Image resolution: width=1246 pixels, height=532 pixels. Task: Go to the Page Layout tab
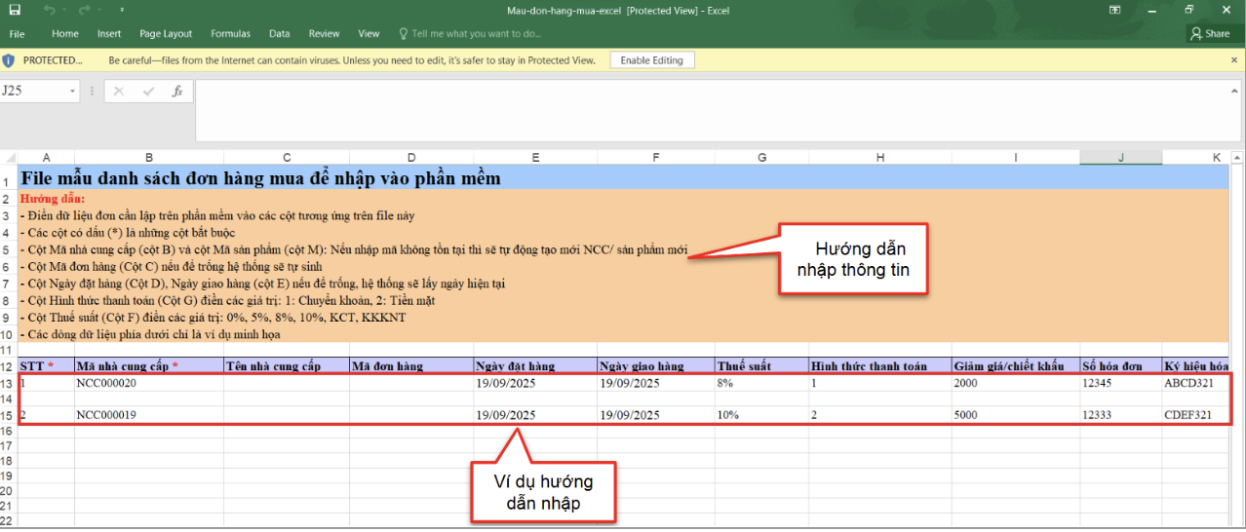tap(166, 33)
